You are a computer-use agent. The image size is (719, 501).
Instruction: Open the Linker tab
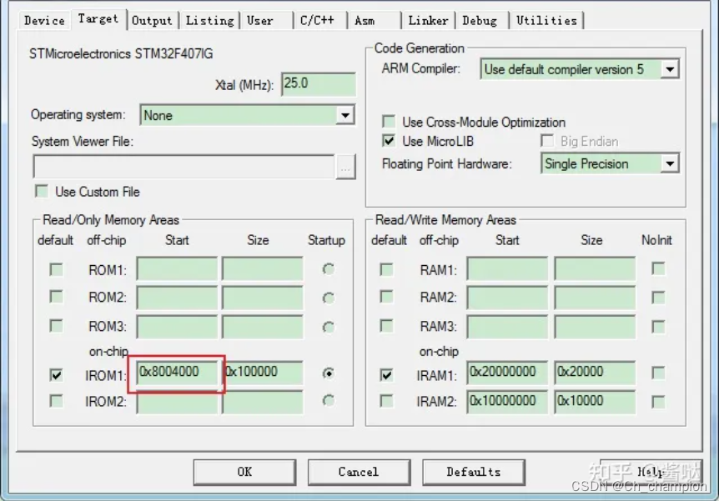click(x=428, y=20)
